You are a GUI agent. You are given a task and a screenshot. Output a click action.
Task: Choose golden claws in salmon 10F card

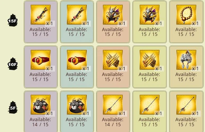click(113, 60)
